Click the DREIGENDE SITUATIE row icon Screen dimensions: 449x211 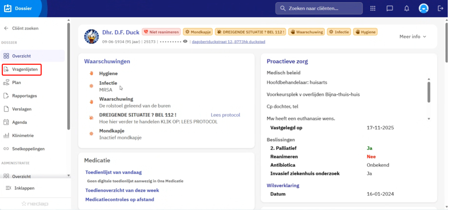pos(91,118)
